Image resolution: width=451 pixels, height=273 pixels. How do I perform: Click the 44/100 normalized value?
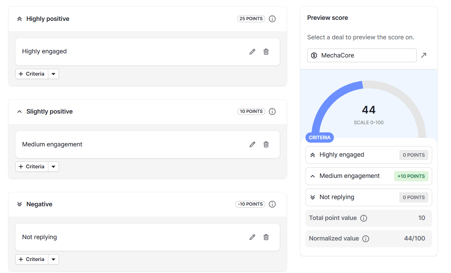(x=414, y=238)
